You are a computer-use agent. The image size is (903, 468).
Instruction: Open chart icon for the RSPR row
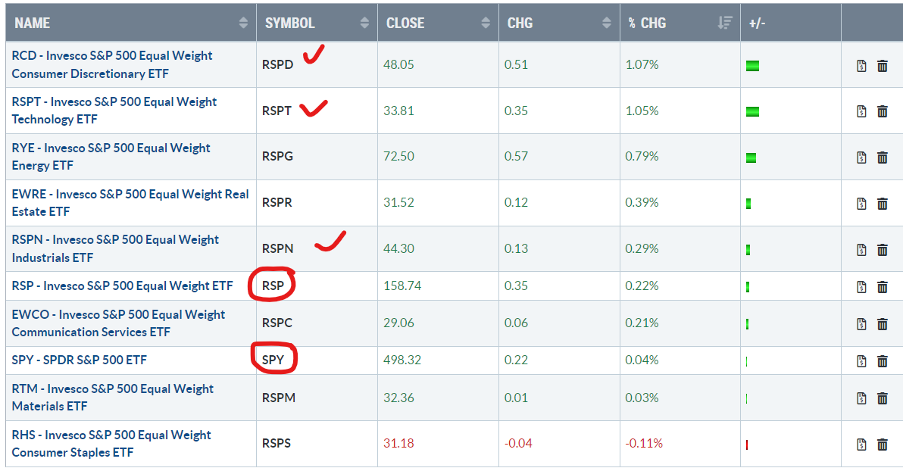click(861, 203)
